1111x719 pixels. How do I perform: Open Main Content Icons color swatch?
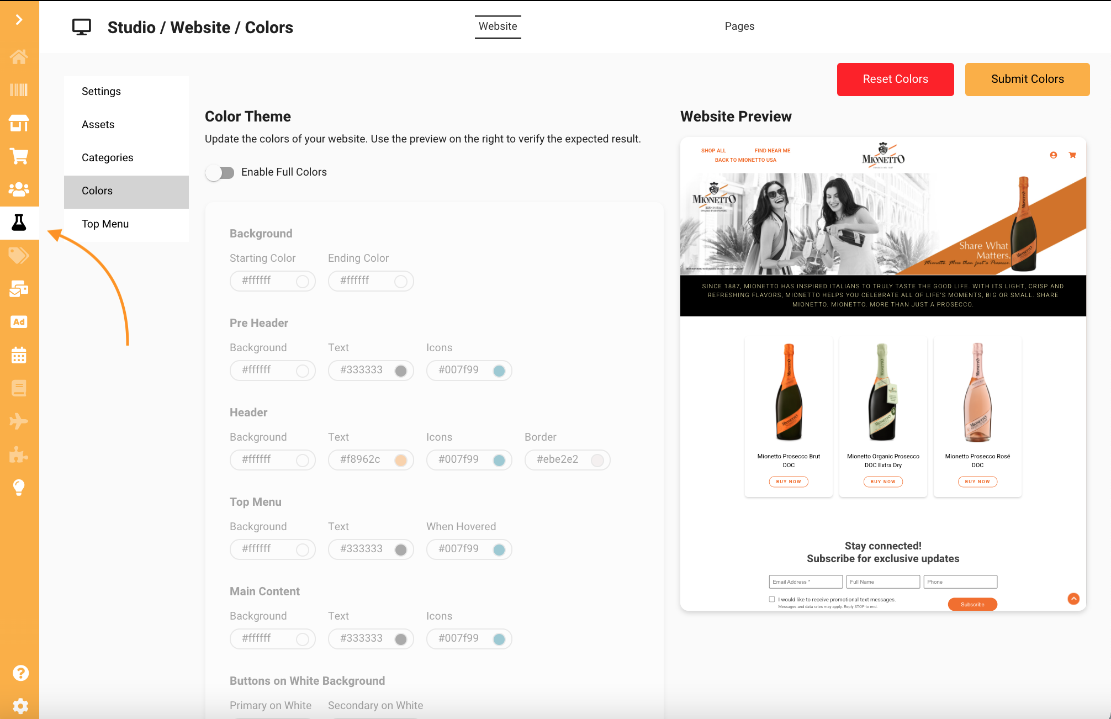(499, 639)
